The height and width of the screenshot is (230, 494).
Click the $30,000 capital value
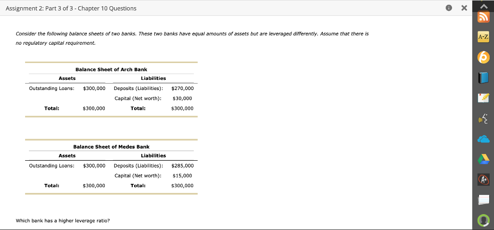coord(182,98)
